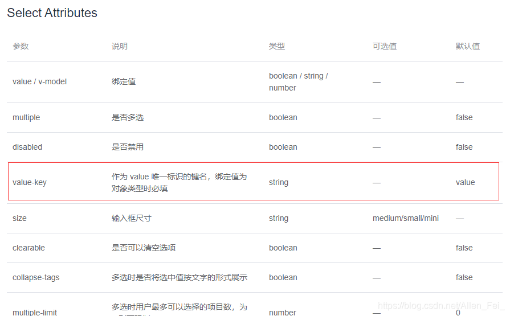Select the 是否可以清空选项 description
Viewport: 510px width, 316px height.
click(x=144, y=248)
